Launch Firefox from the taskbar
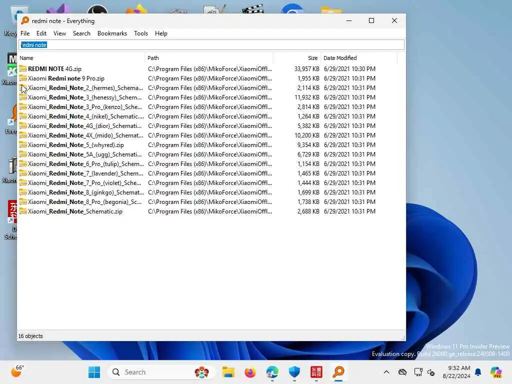The width and height of the screenshot is (512, 384). point(250,372)
